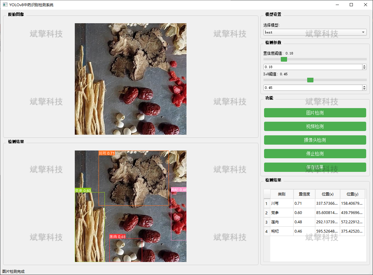
Task: Click the 位置(x) column header
Action: tap(328, 194)
